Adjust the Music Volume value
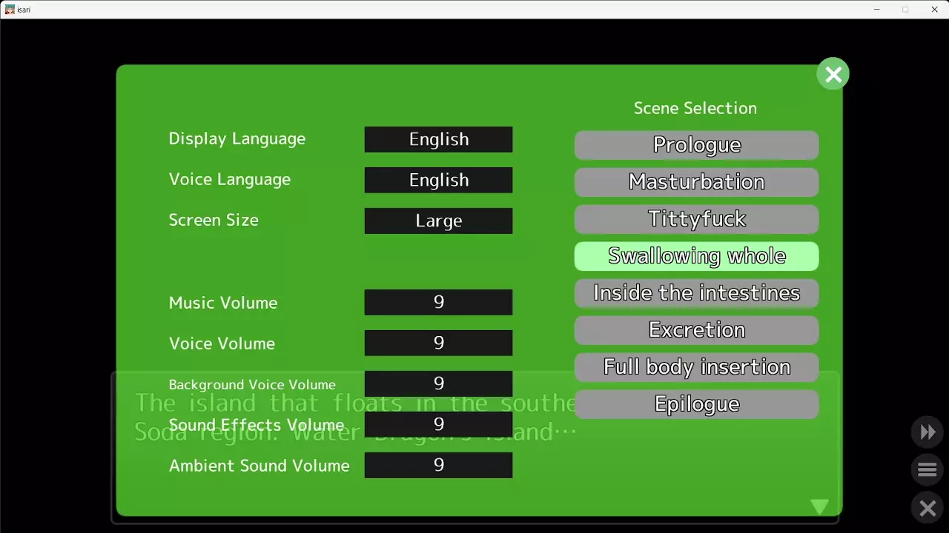The height and width of the screenshot is (533, 949). [x=438, y=302]
